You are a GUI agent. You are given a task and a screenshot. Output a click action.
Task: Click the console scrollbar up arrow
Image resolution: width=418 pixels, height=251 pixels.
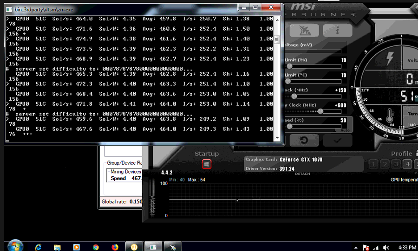coord(277,19)
